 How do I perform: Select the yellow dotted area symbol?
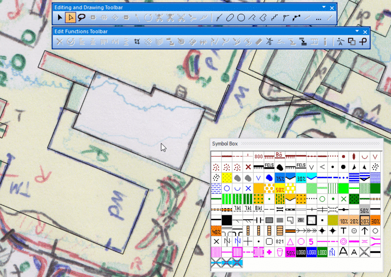227,178
